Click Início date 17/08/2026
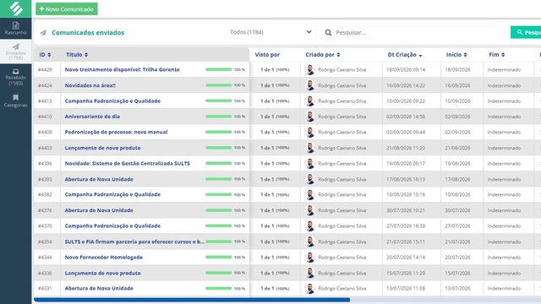Screen dimensions: 541x304 pos(457,179)
